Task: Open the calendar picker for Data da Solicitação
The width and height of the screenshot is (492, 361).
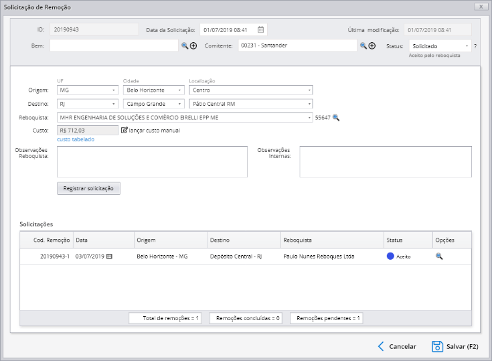Action: 260,29
